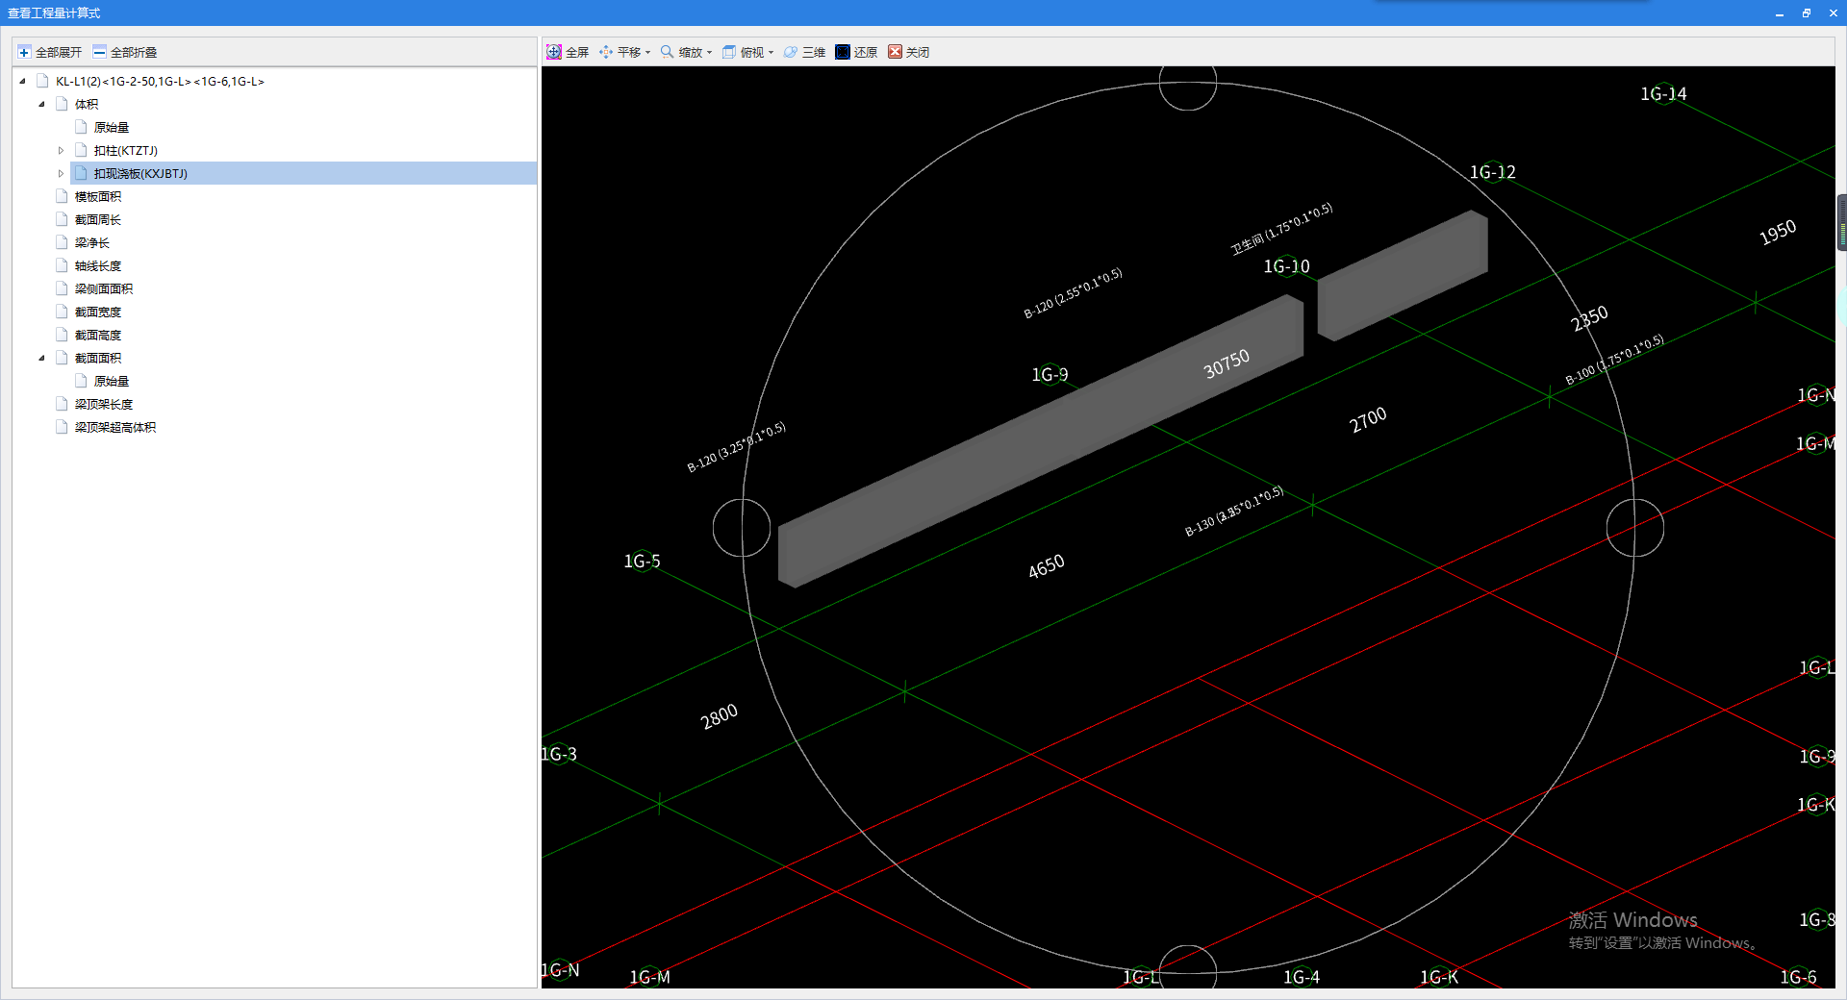Select the zoom (缩放) magnifier icon

(667, 52)
